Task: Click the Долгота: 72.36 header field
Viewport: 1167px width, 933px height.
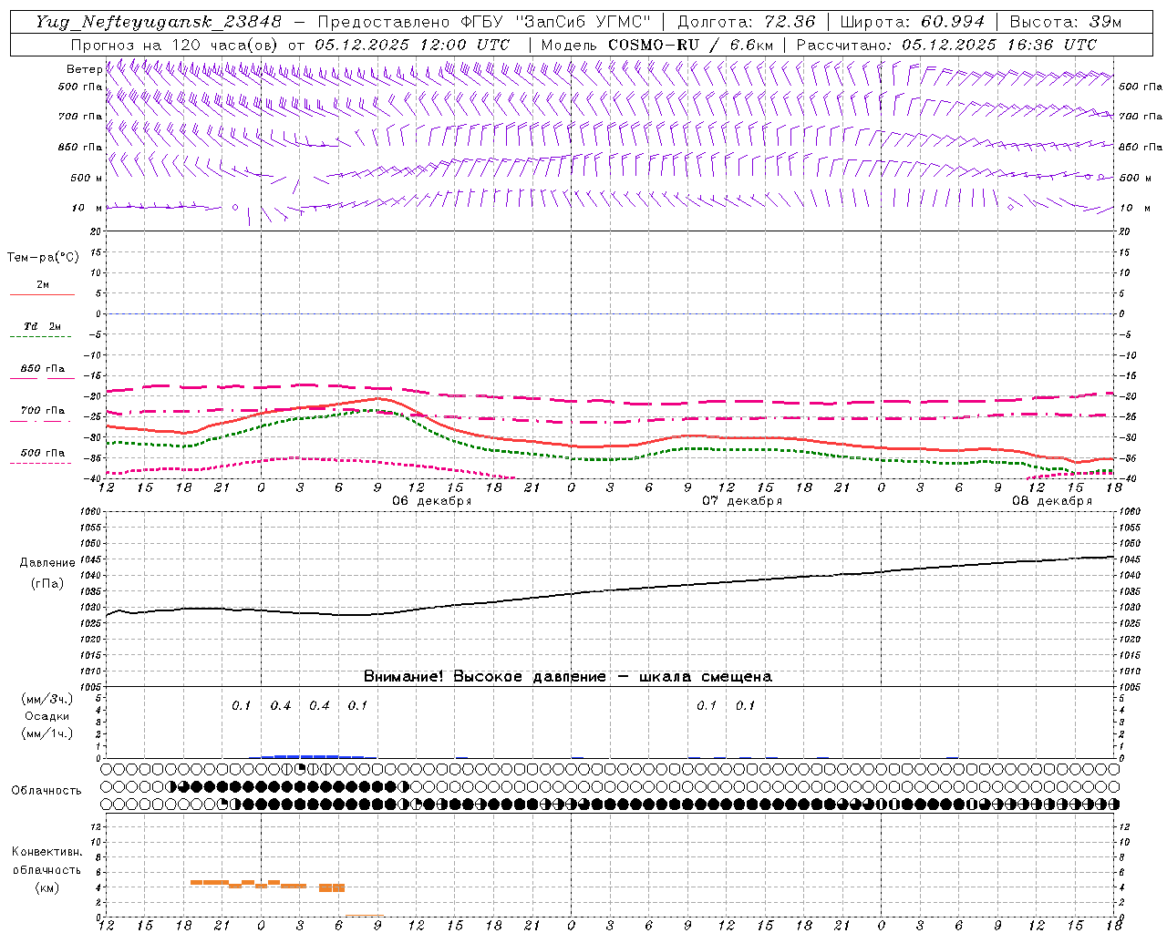Action: tap(746, 22)
